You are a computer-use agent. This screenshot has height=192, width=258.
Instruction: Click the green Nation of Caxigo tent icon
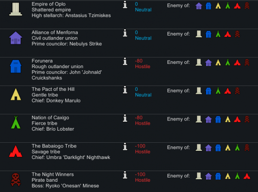coord(16,122)
